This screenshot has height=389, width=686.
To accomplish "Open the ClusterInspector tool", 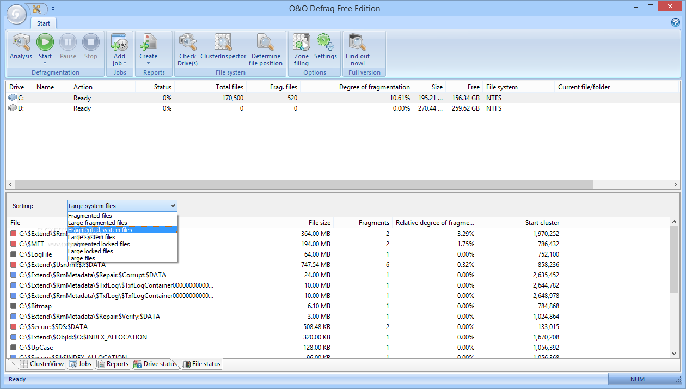I will pos(223,47).
